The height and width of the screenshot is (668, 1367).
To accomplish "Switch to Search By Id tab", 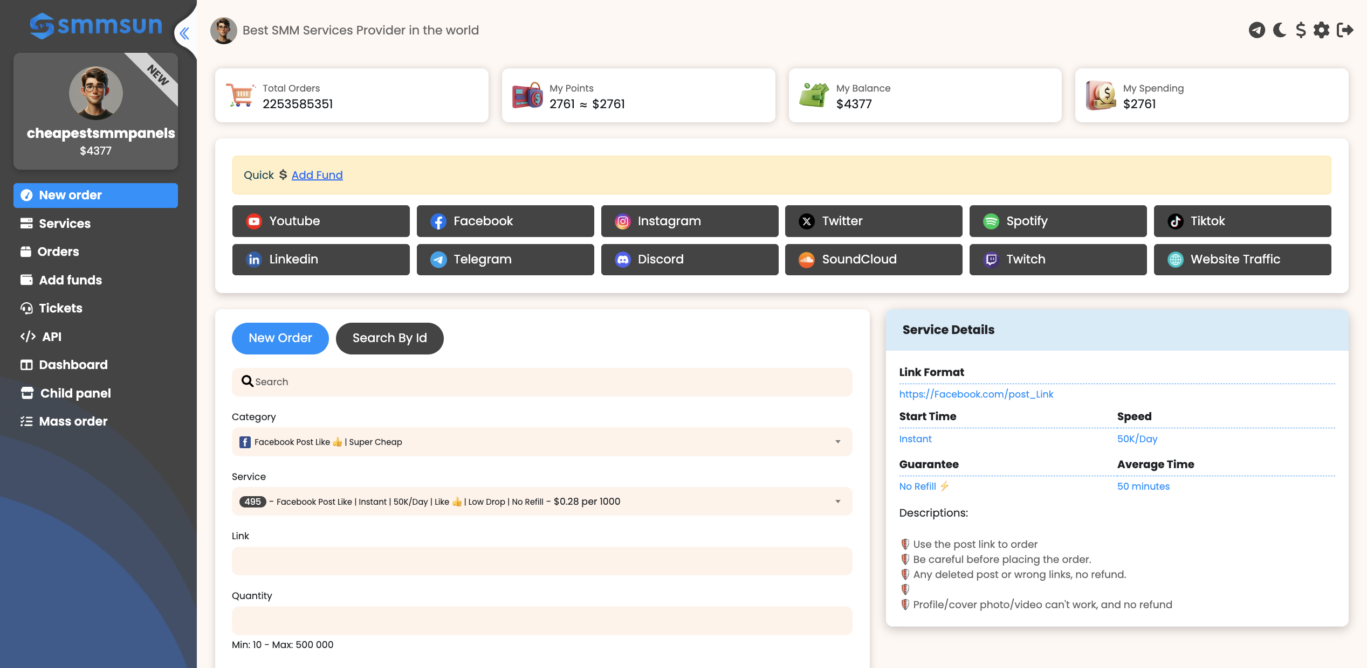I will point(389,338).
